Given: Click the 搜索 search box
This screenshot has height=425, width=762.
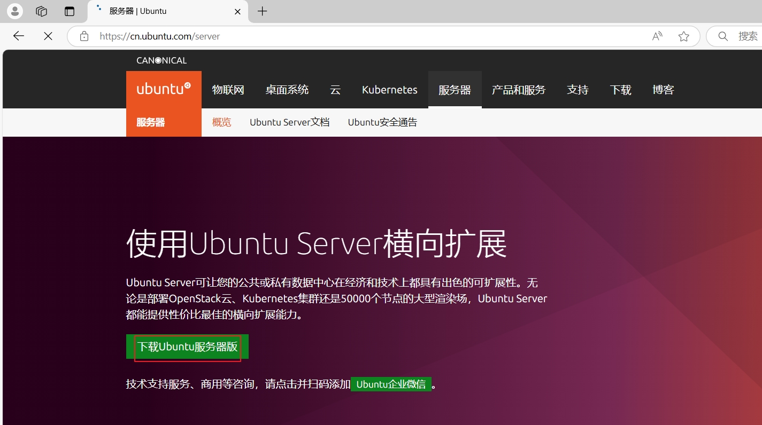Looking at the screenshot, I should 735,36.
